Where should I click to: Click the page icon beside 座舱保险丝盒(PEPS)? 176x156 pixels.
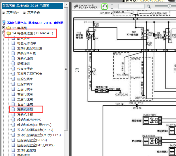click(13, 140)
